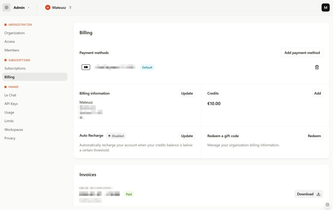Viewport: 333px width, 210px height.
Task: Download the paid invoice
Action: (x=308, y=194)
